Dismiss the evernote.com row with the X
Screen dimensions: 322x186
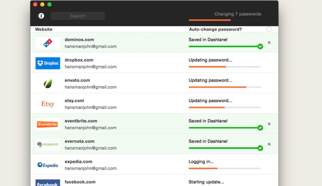pos(269,144)
